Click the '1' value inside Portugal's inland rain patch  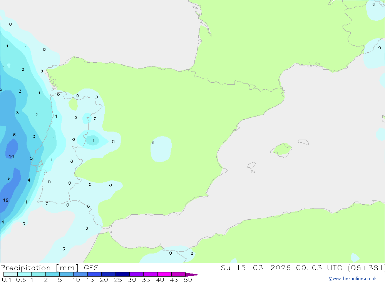(93, 141)
